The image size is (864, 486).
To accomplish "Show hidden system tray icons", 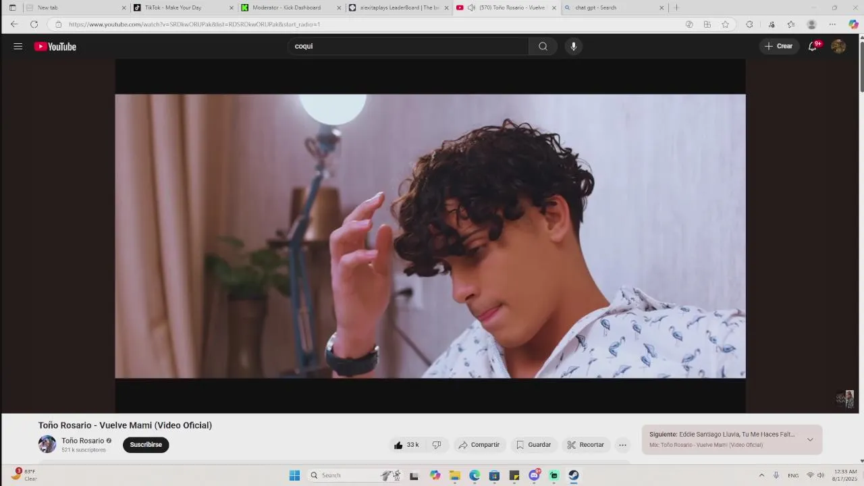I will [761, 475].
